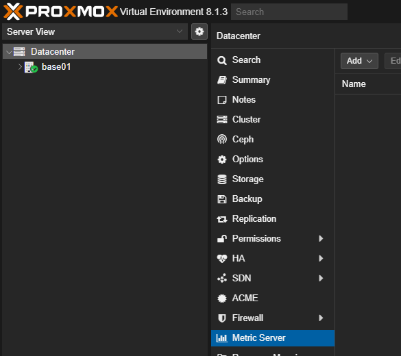Click the HA heartbeat icon
This screenshot has height=356, width=401.
[x=221, y=259]
